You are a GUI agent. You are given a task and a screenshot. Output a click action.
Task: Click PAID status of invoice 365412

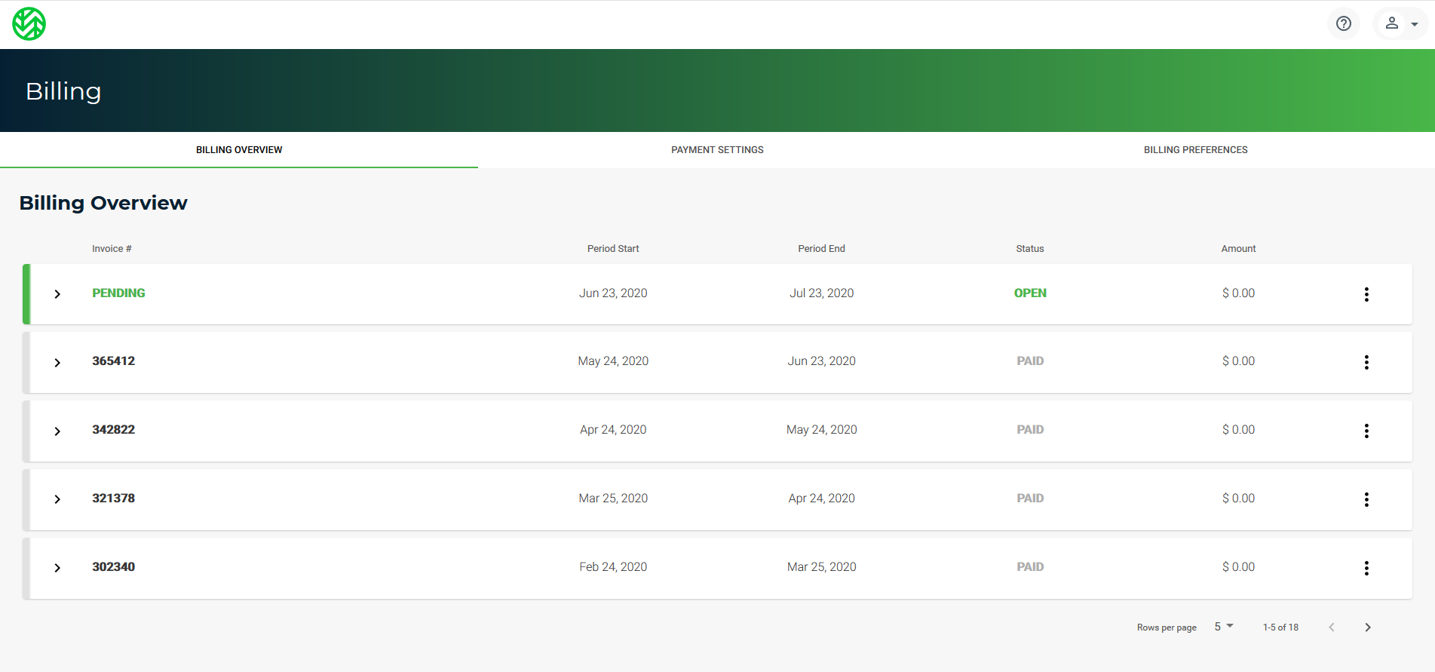[x=1030, y=361]
